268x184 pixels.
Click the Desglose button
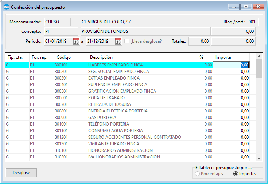(22, 172)
